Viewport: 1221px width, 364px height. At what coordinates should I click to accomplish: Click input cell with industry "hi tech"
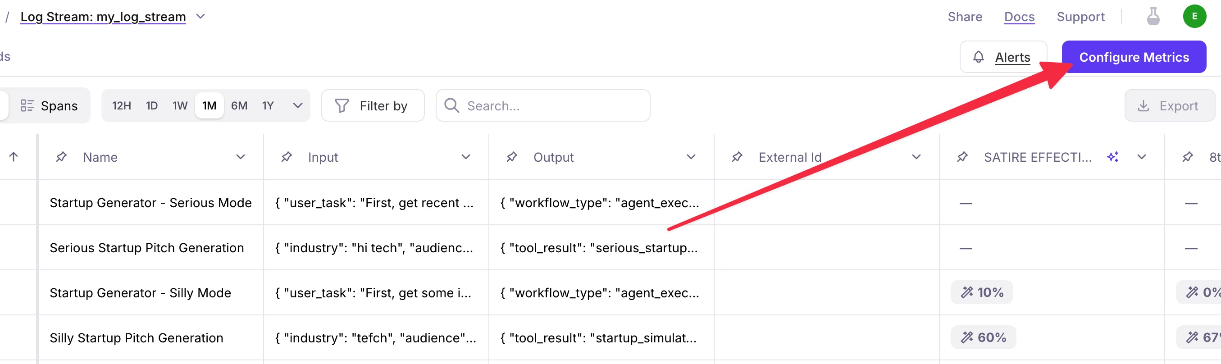(x=376, y=248)
